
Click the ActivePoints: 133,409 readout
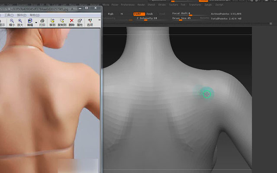(226, 14)
